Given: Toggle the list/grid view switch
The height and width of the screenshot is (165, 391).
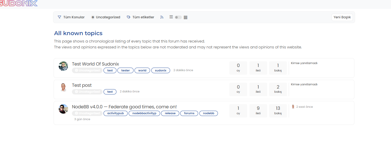Looking at the screenshot, I should 178,17.
